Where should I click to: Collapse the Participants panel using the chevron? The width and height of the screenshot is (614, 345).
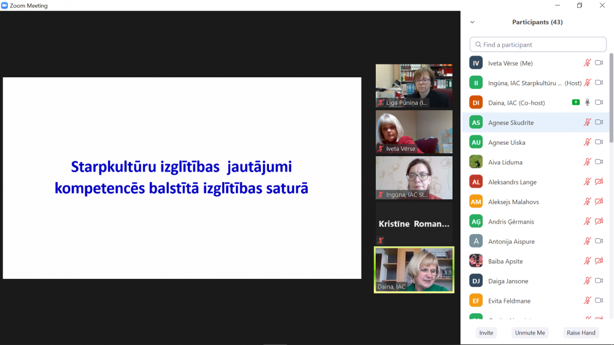click(x=472, y=22)
